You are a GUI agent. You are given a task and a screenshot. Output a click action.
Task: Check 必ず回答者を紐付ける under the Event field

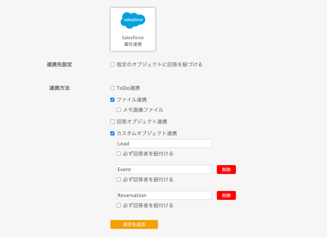coord(119,180)
